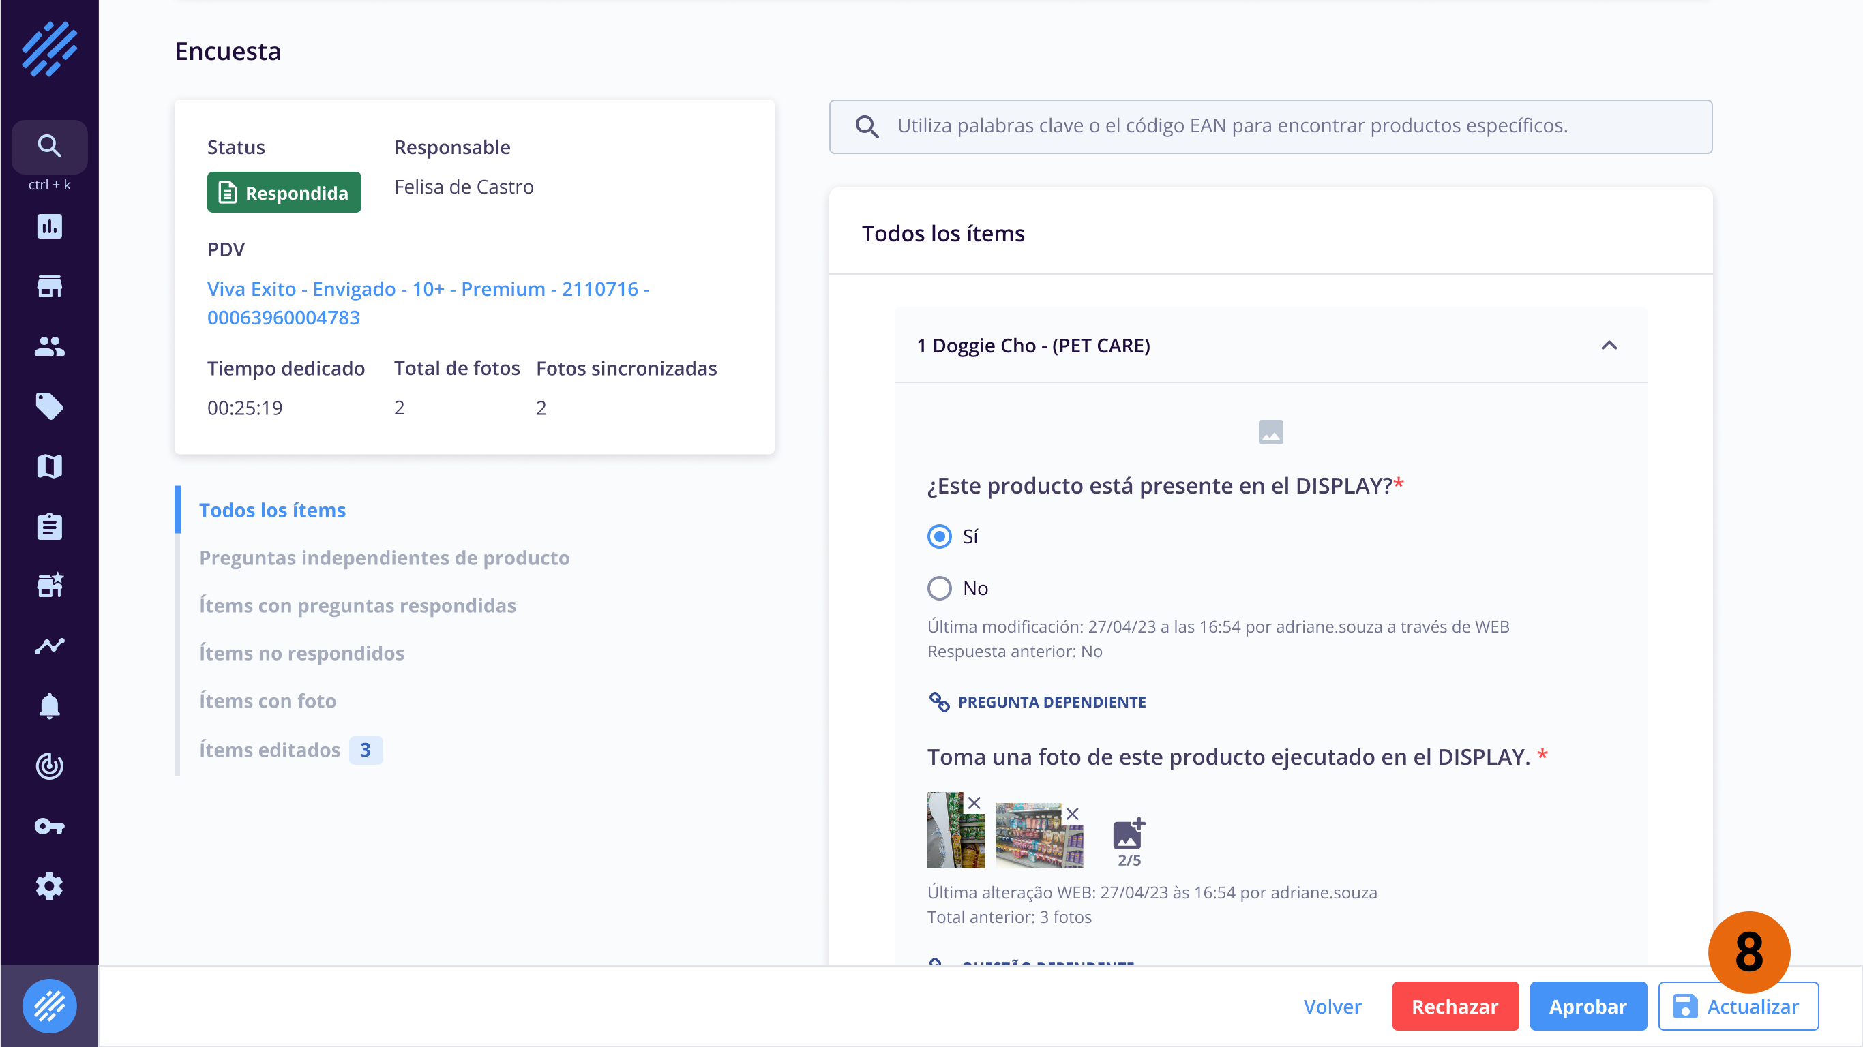The height and width of the screenshot is (1047, 1863).
Task: Focus the product EAN search field
Action: tap(1270, 126)
